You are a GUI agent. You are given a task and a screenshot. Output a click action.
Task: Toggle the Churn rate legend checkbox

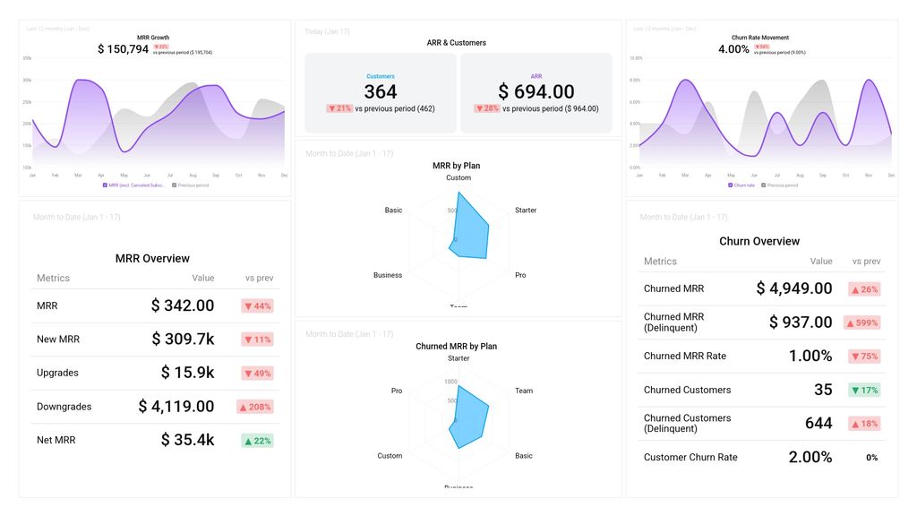point(730,185)
